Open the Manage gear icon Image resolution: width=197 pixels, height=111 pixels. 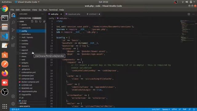[13, 104]
